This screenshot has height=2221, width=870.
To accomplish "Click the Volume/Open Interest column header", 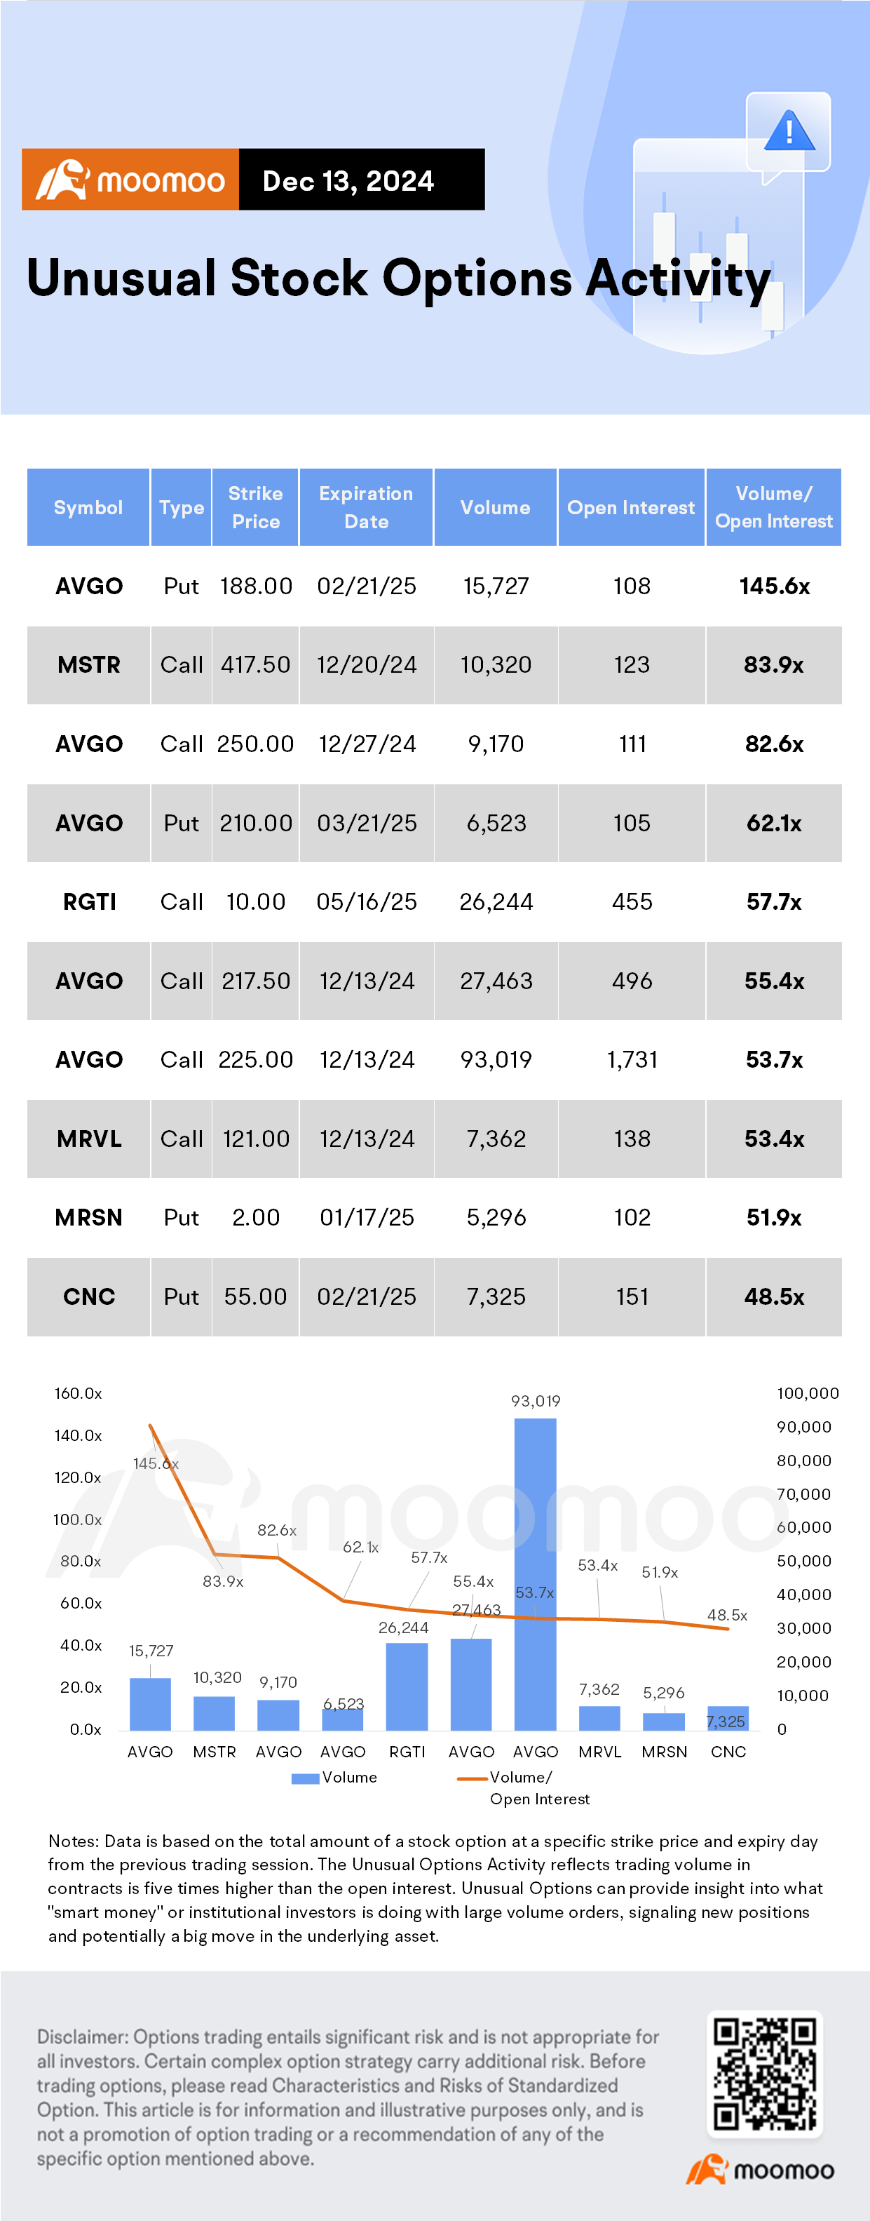I will pyautogui.click(x=773, y=508).
